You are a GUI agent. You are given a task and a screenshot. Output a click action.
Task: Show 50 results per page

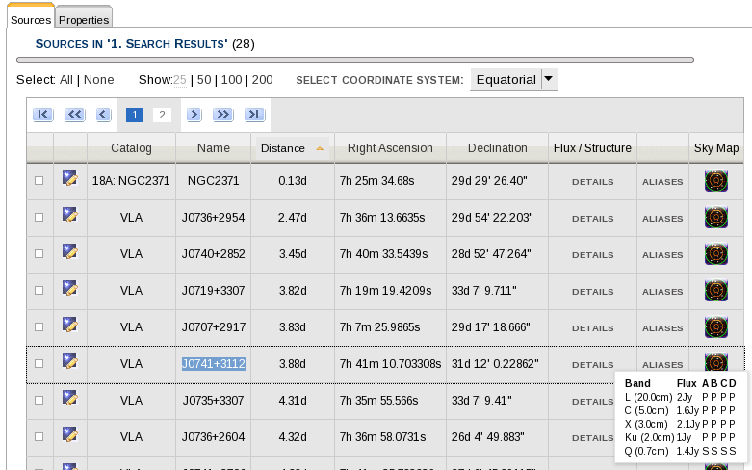(x=203, y=80)
